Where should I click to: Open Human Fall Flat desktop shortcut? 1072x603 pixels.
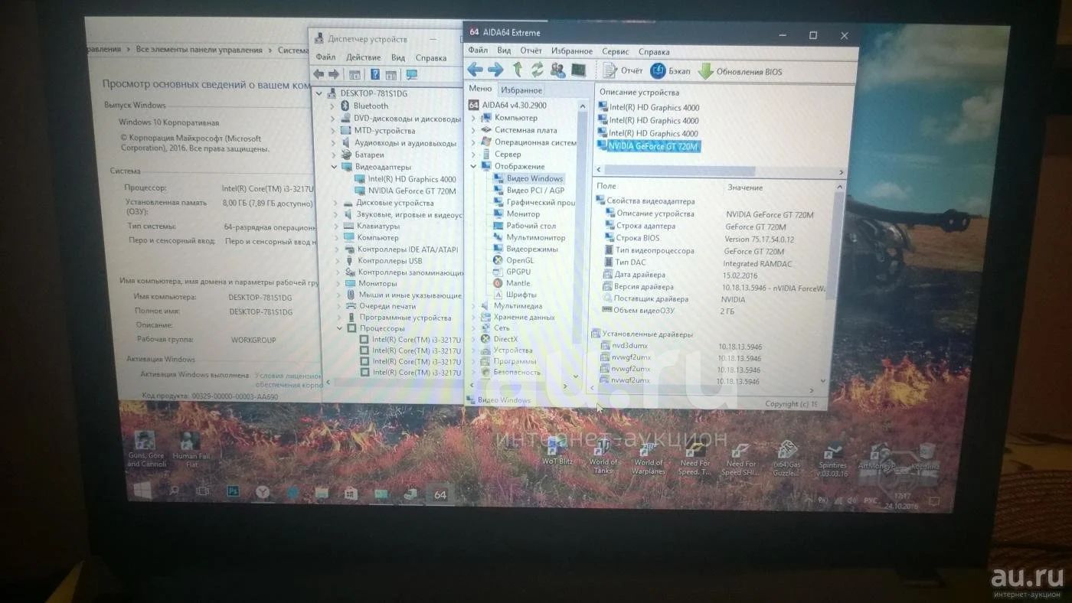click(x=191, y=451)
